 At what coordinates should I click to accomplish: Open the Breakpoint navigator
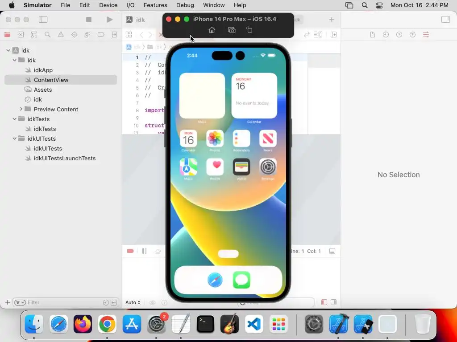pos(101,35)
